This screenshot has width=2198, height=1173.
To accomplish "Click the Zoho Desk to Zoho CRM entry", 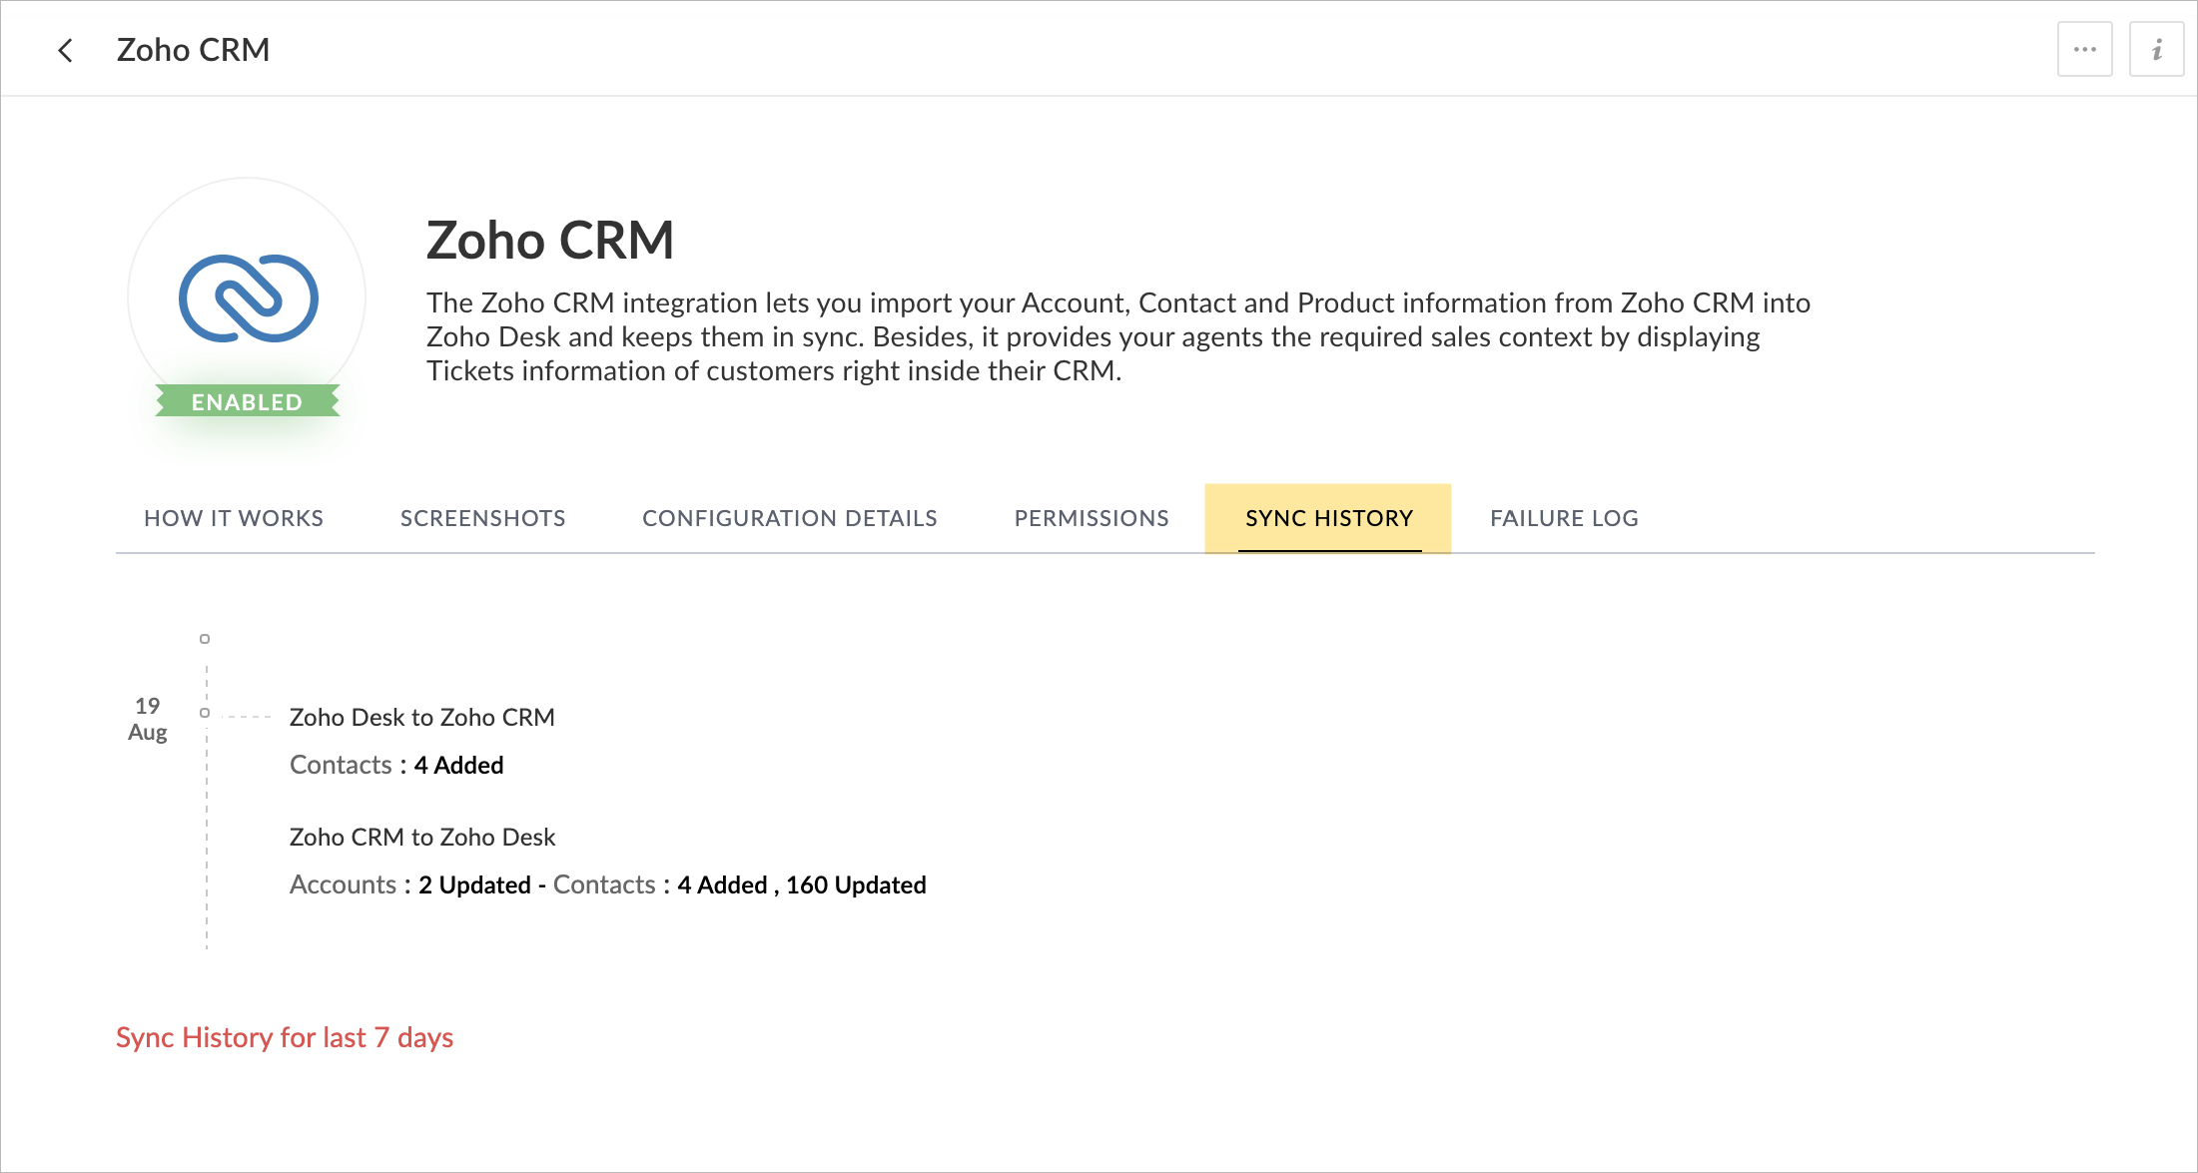I will coord(421,717).
